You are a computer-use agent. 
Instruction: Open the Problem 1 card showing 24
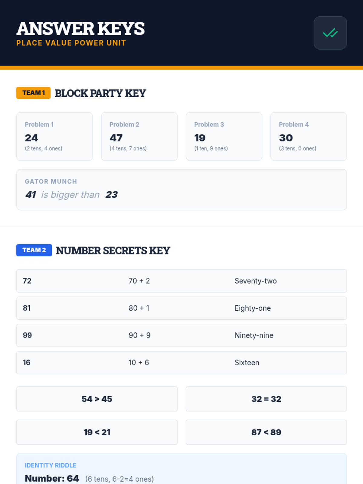coord(54,136)
